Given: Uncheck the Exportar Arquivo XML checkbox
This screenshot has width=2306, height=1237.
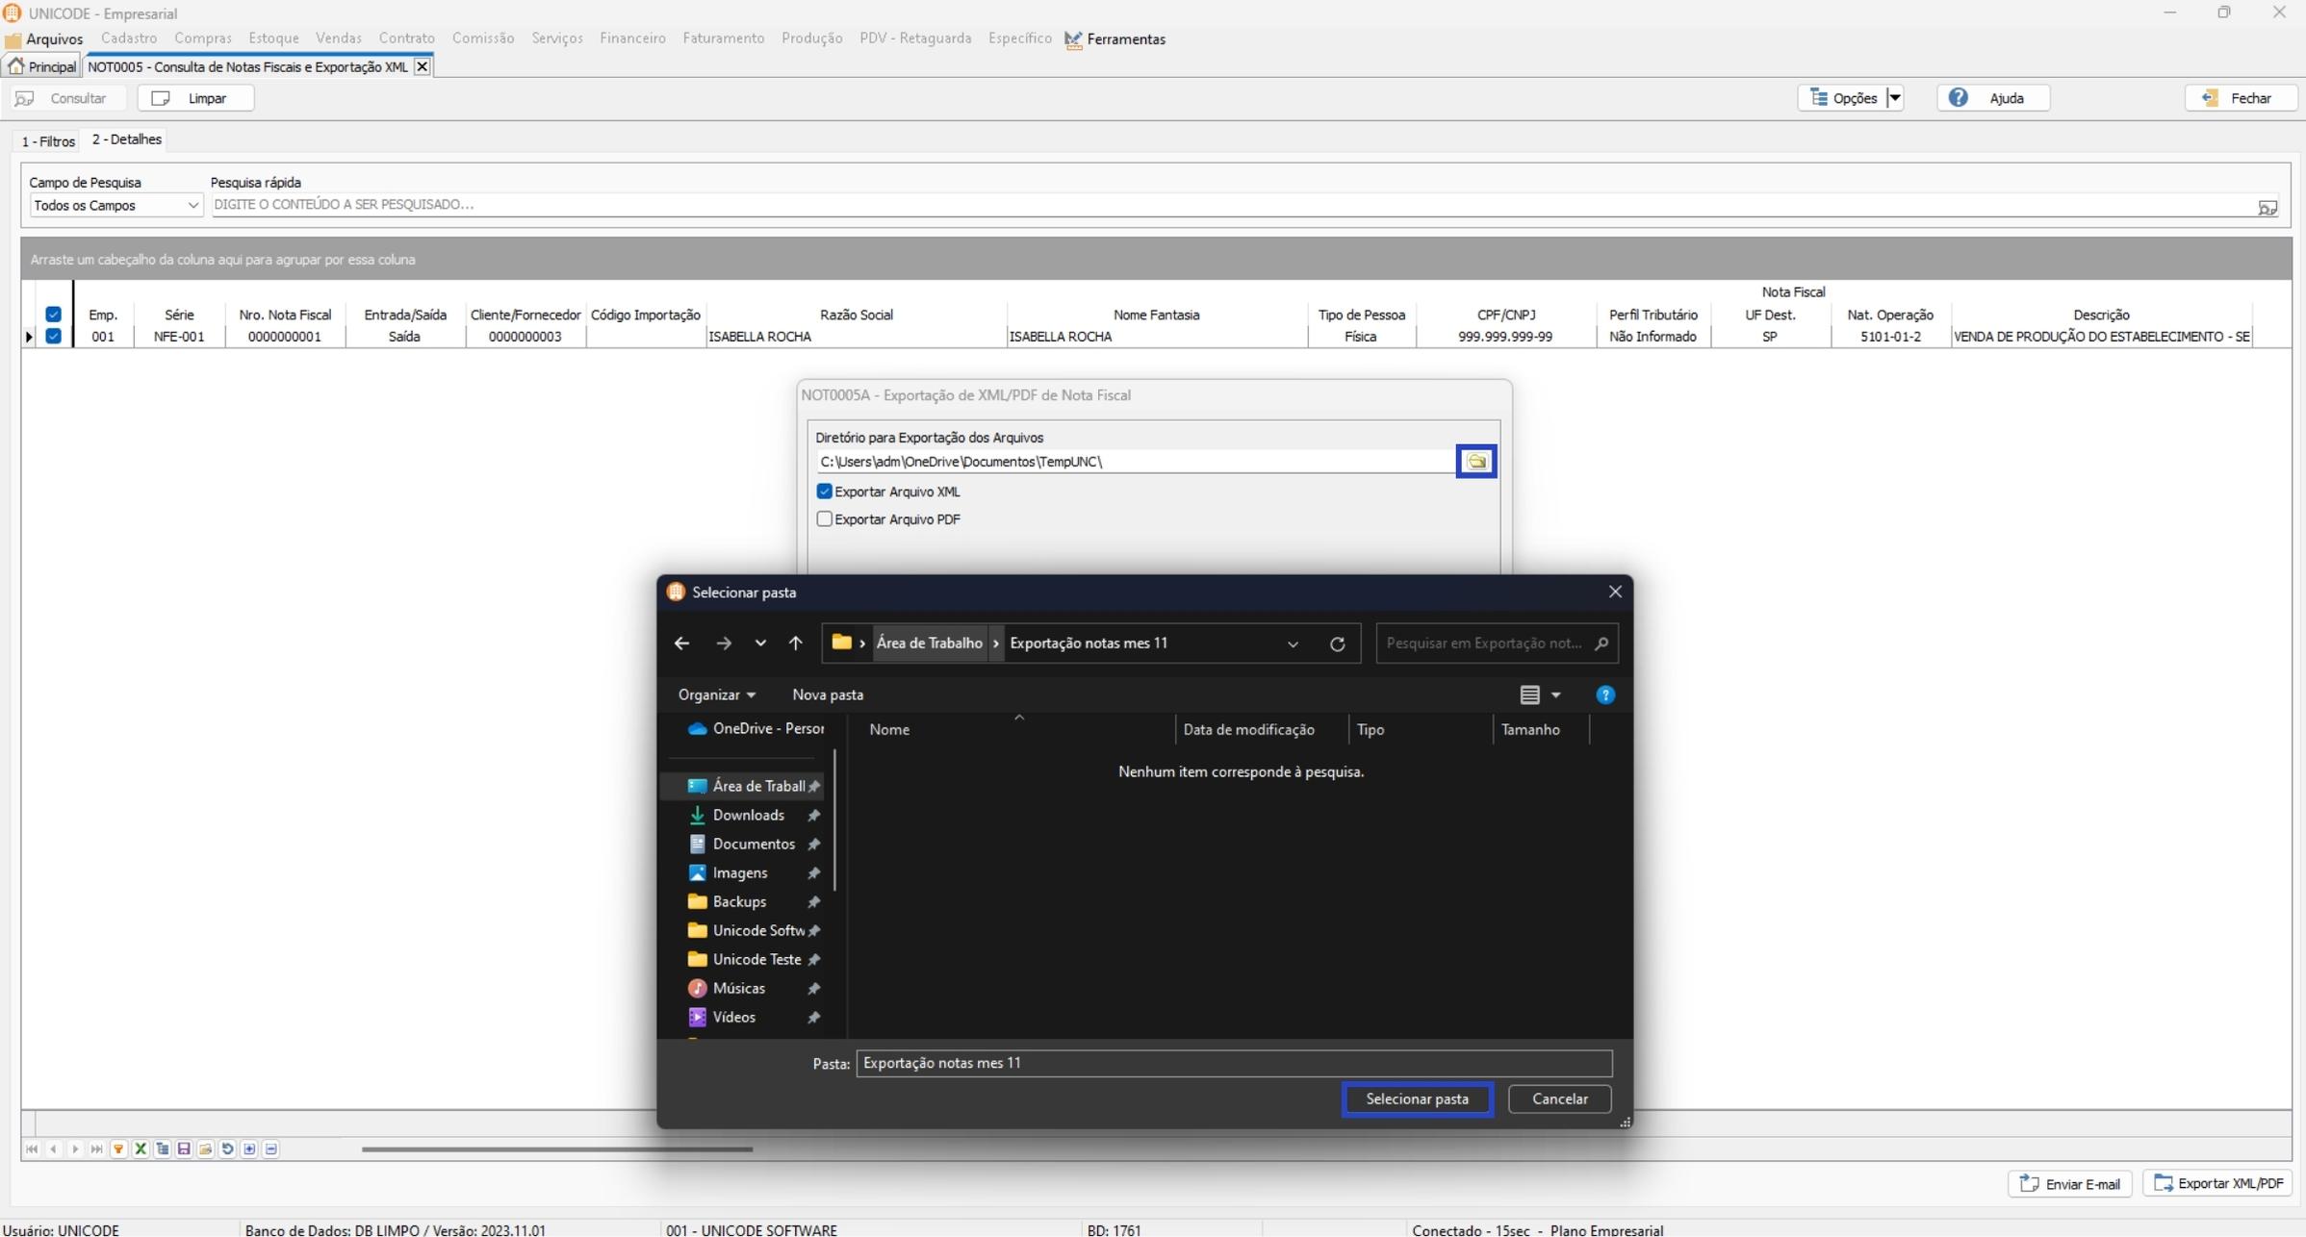Looking at the screenshot, I should coord(825,492).
